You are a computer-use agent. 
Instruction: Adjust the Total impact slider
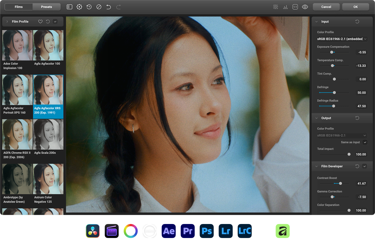(349, 154)
